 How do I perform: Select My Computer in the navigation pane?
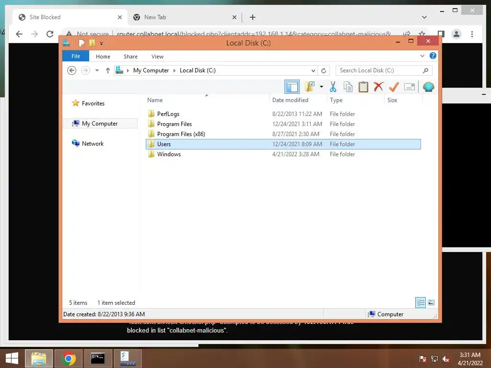click(x=100, y=123)
